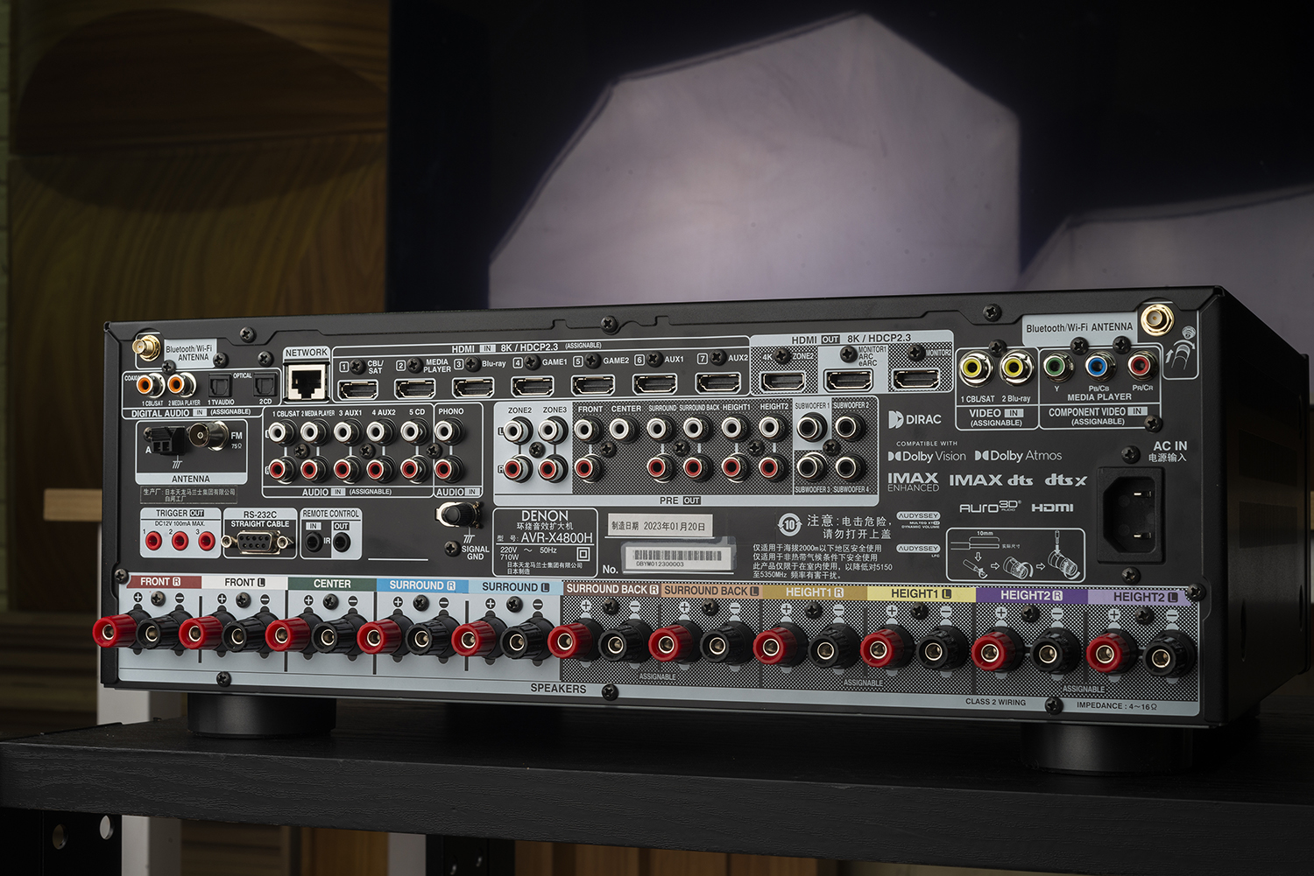Click the Auro 3D logo
The image size is (1314, 876).
[x=990, y=507]
